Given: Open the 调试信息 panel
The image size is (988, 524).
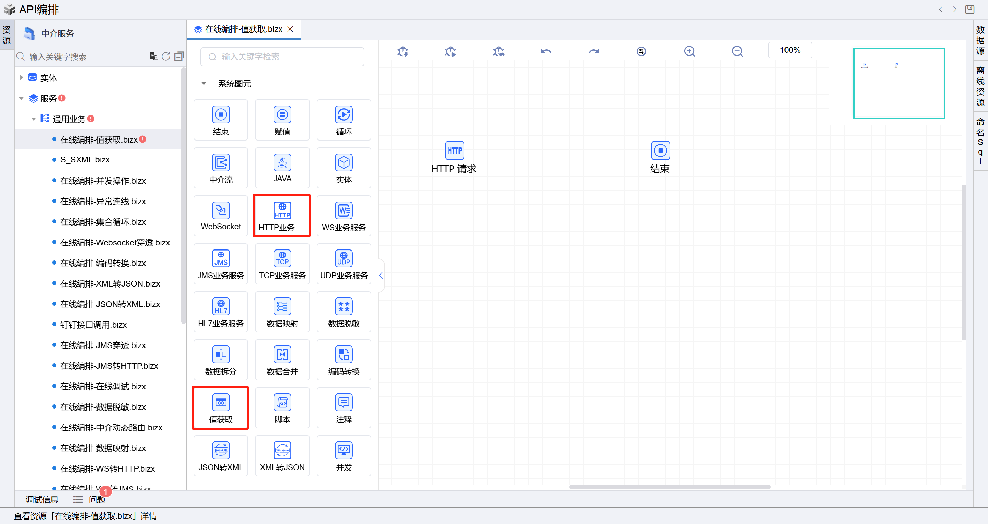Looking at the screenshot, I should [x=42, y=499].
